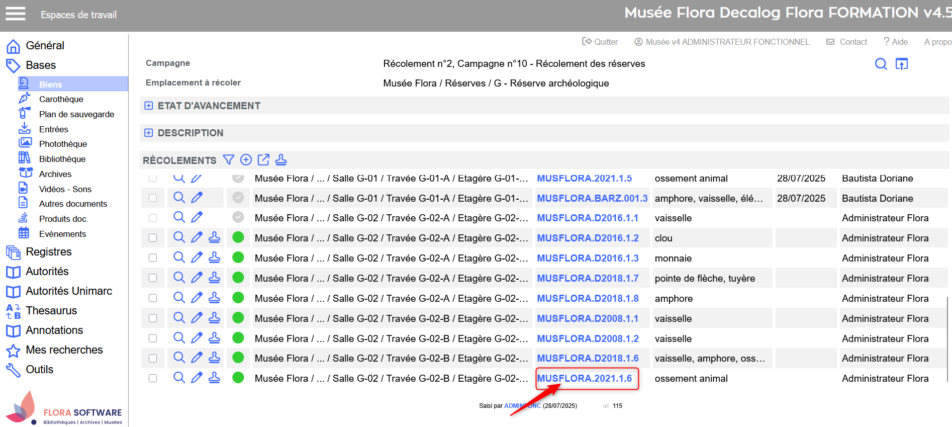The image size is (952, 427).
Task: Open Photothèque in the sidebar
Action: [x=63, y=144]
